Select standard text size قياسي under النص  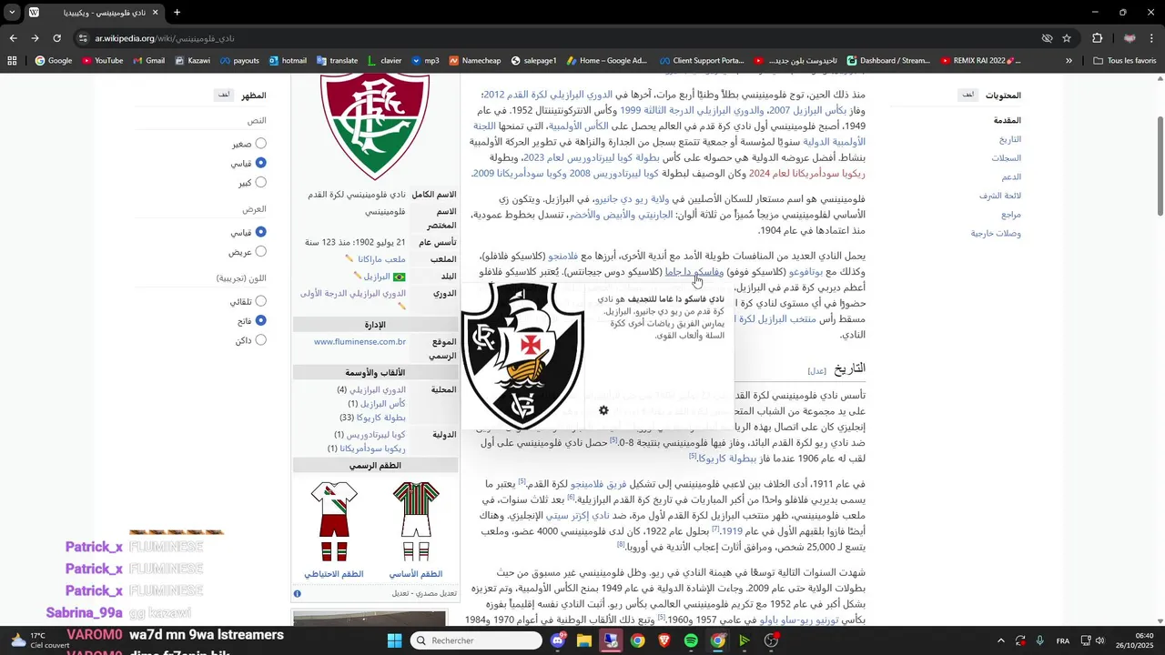pyautogui.click(x=260, y=163)
